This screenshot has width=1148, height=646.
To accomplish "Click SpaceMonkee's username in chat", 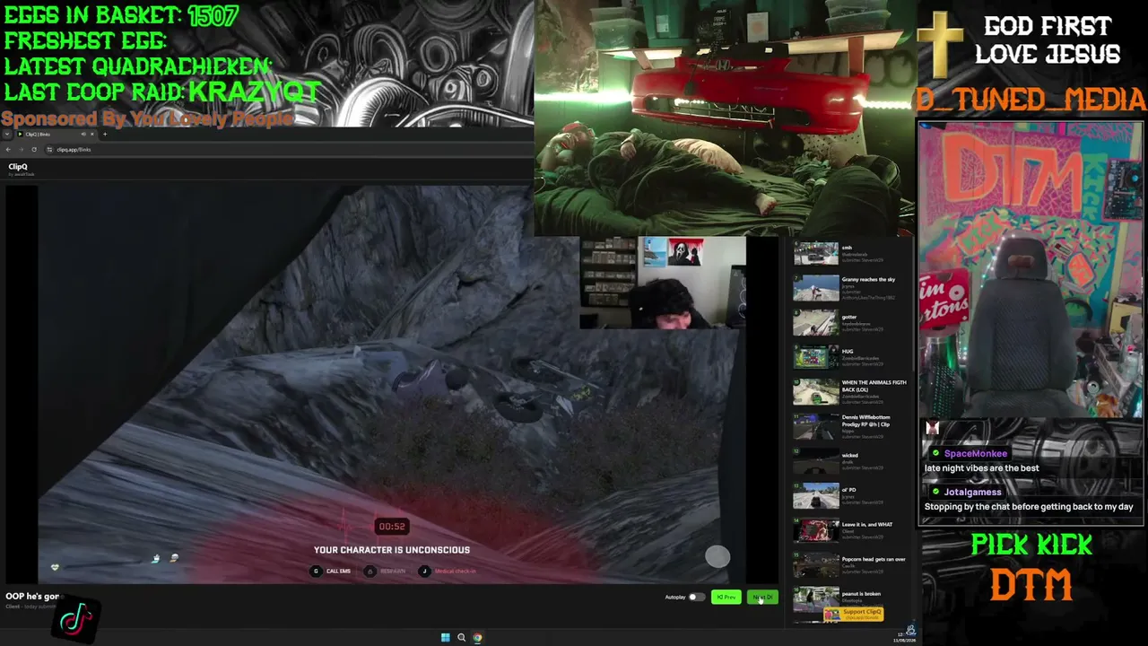I will [x=976, y=454].
